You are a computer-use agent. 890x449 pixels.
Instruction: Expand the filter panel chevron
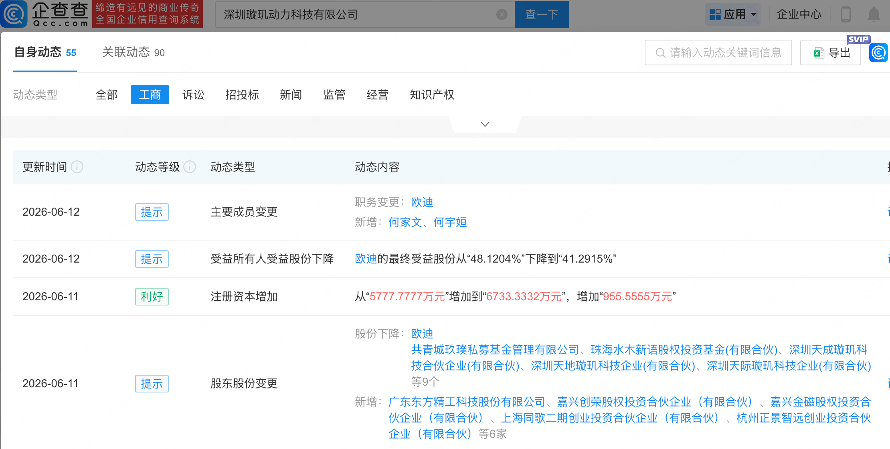485,124
